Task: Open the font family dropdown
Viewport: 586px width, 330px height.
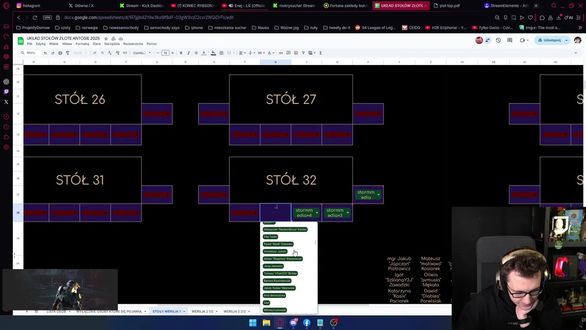Action: [142, 53]
